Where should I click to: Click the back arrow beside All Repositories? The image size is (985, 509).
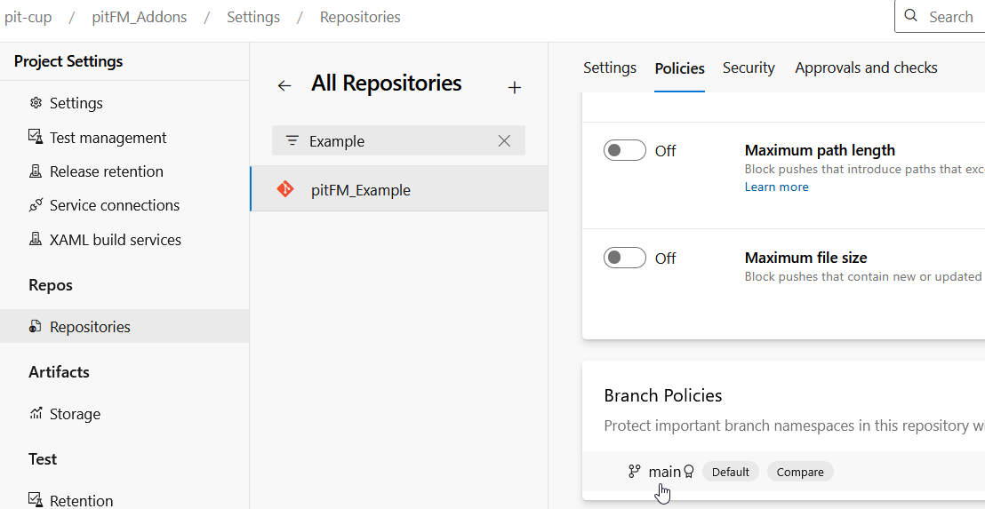point(284,86)
